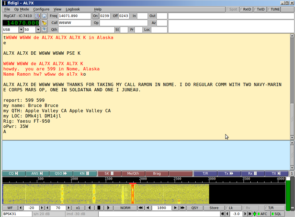Screen dimensions: 295x217
Task: Open the Op Mode menu
Action: 21,9
